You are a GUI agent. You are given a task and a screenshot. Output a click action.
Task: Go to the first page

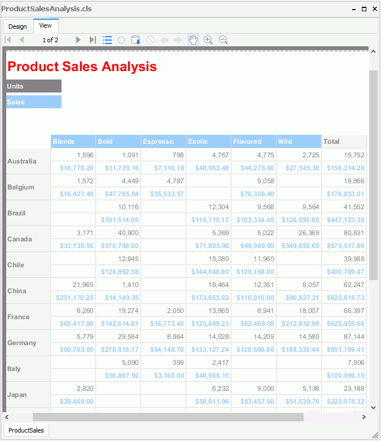(8, 40)
